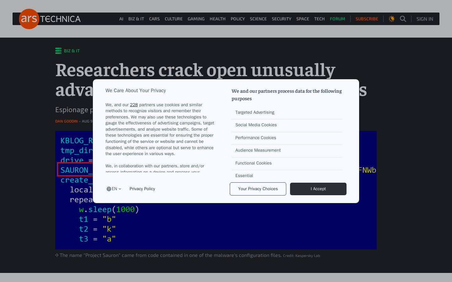This screenshot has width=452, height=282.
Task: Toggle the light/dark theme sun icon
Action: pos(392,19)
